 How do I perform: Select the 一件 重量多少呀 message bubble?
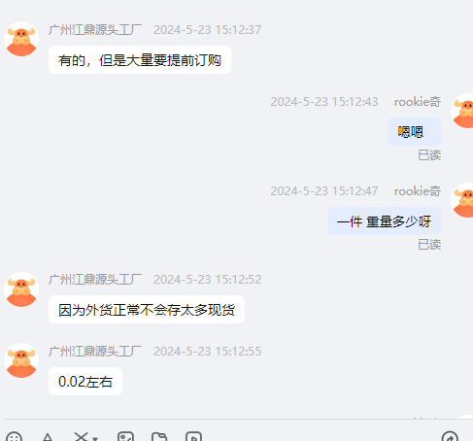click(384, 221)
